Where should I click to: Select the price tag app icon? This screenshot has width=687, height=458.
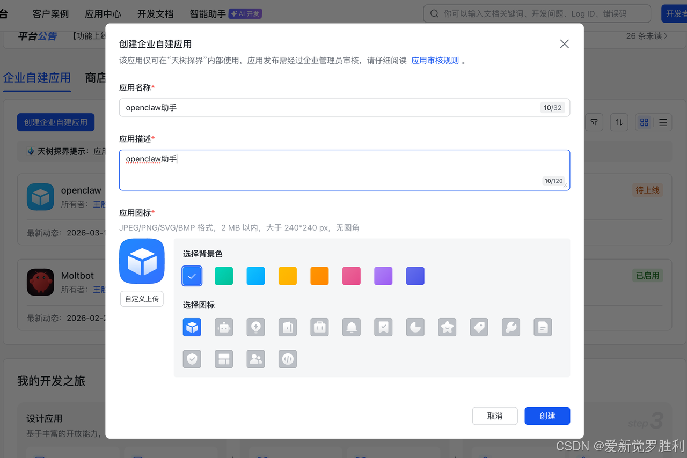point(479,327)
